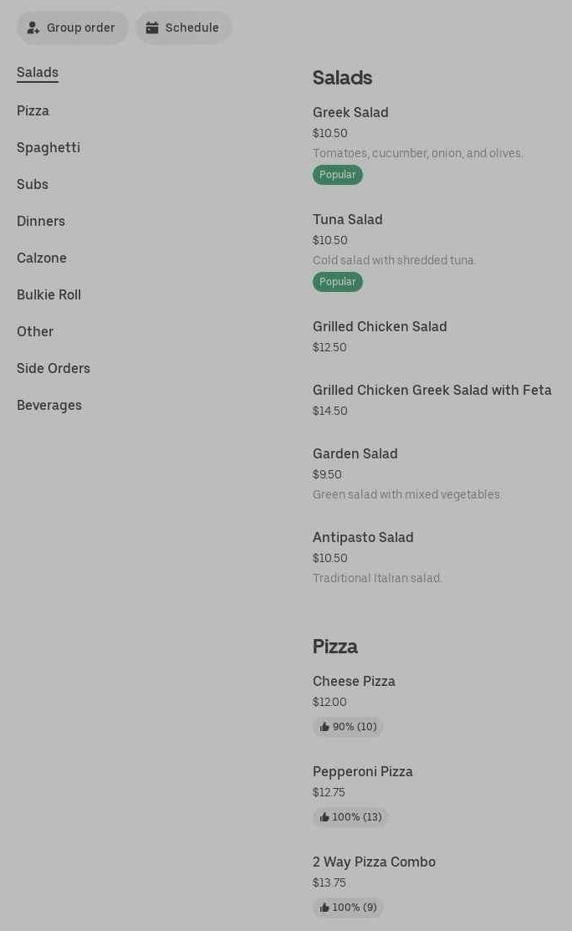This screenshot has width=572, height=931.
Task: Open the Bulkie Roll section
Action: pos(49,295)
